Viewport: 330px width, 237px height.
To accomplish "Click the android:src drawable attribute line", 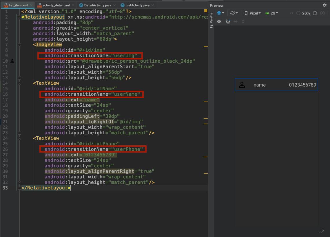I will click(120, 61).
